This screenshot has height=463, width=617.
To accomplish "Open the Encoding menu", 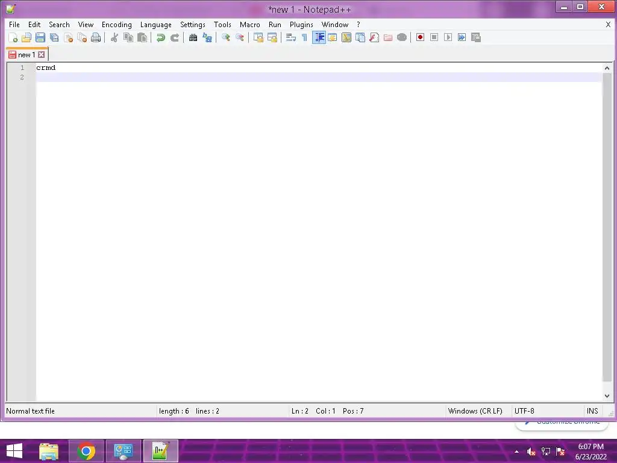I will tap(116, 24).
